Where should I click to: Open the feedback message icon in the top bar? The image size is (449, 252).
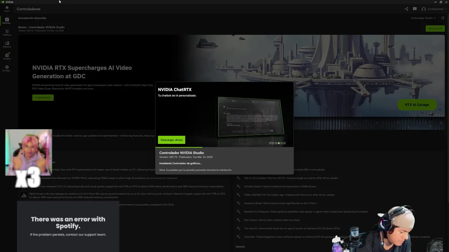[x=415, y=9]
